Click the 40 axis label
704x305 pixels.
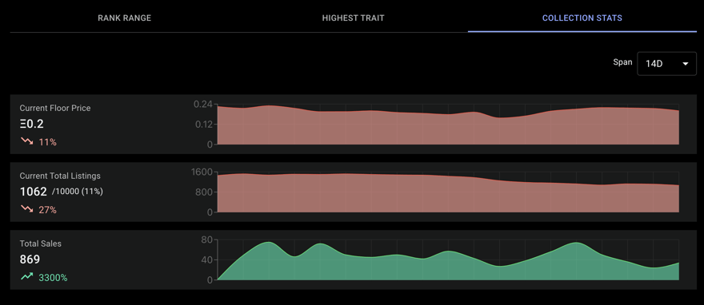206,260
